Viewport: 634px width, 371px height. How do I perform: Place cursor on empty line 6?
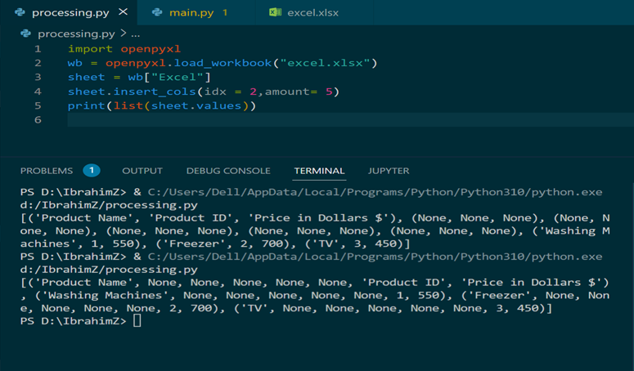click(350, 119)
